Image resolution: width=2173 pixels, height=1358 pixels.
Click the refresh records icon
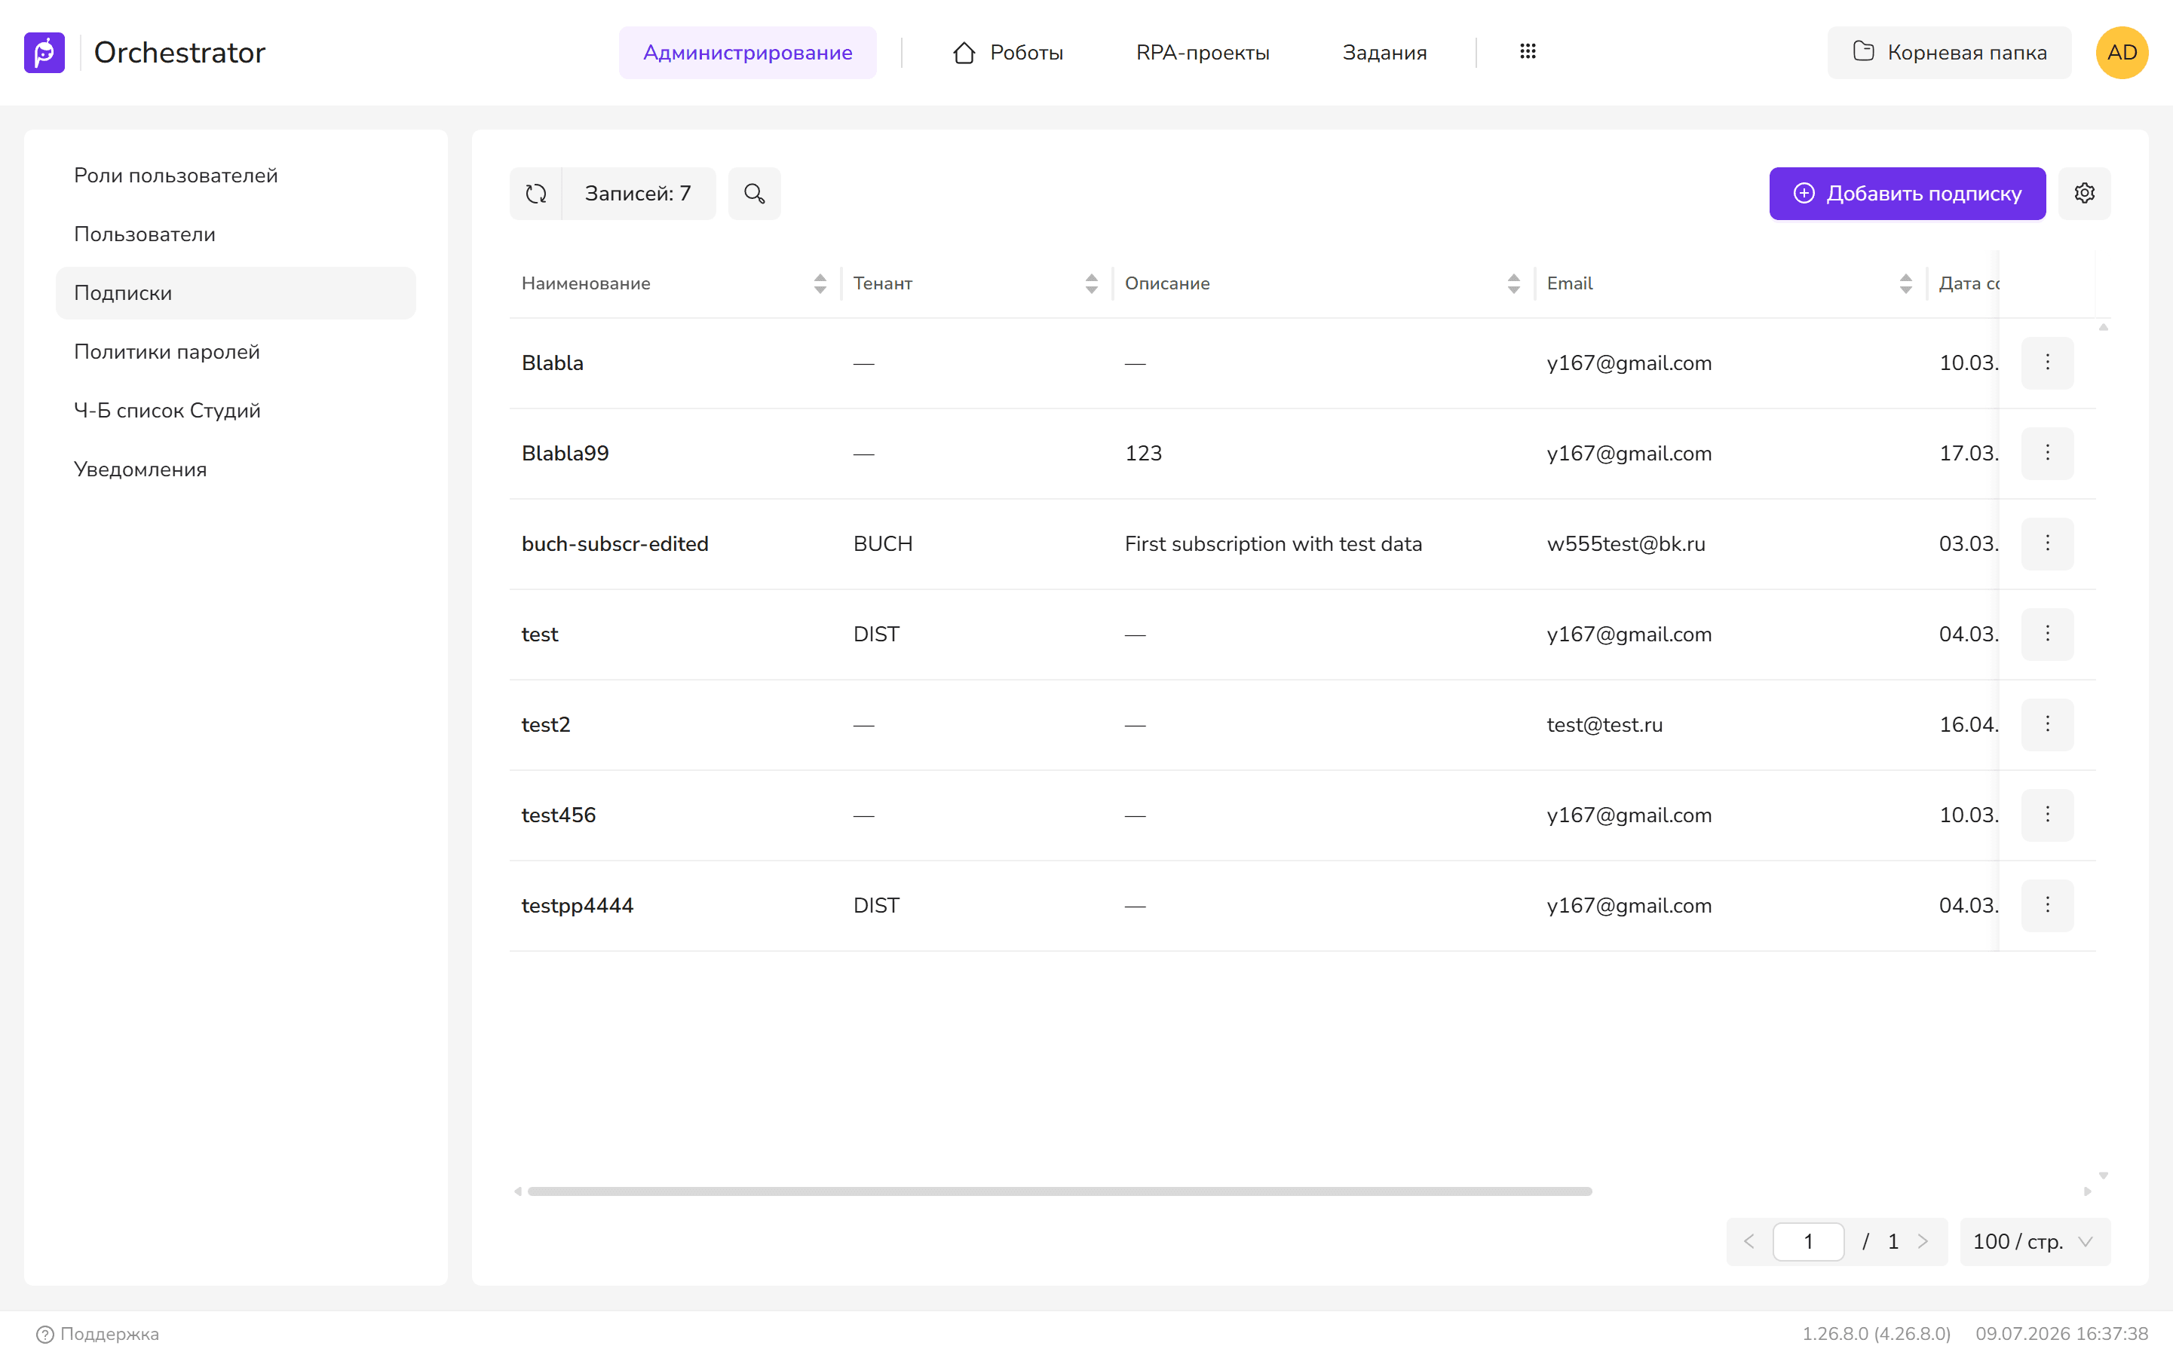tap(535, 193)
